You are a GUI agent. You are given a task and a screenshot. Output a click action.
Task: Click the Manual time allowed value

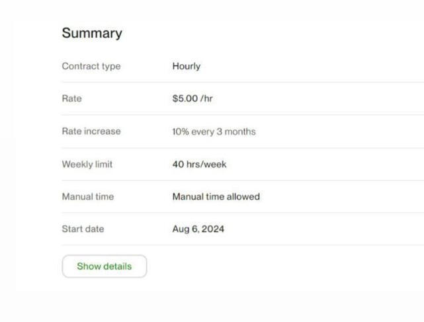point(216,196)
